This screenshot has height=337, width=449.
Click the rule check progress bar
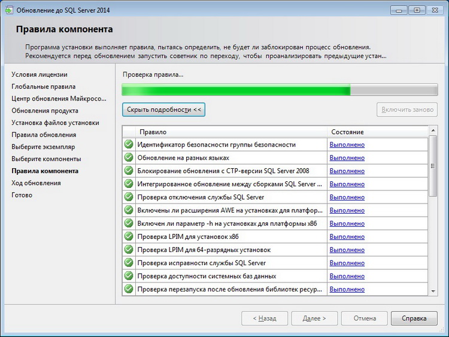[280, 90]
